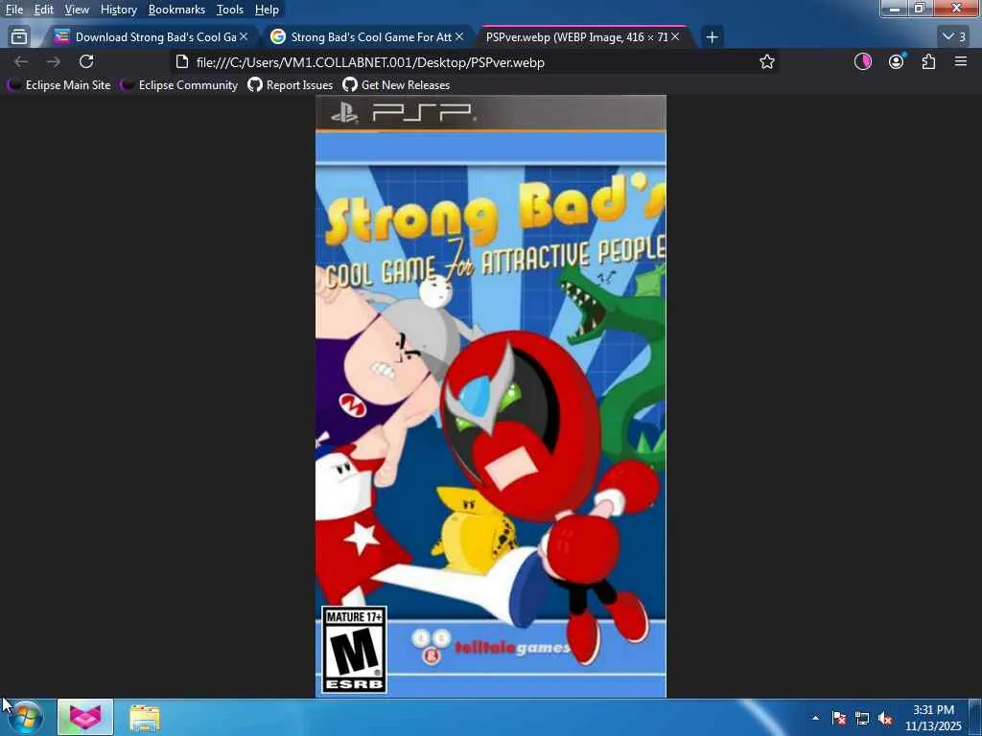Open Eclipse Main Site bookmark
Image resolution: width=982 pixels, height=736 pixels.
(x=59, y=85)
